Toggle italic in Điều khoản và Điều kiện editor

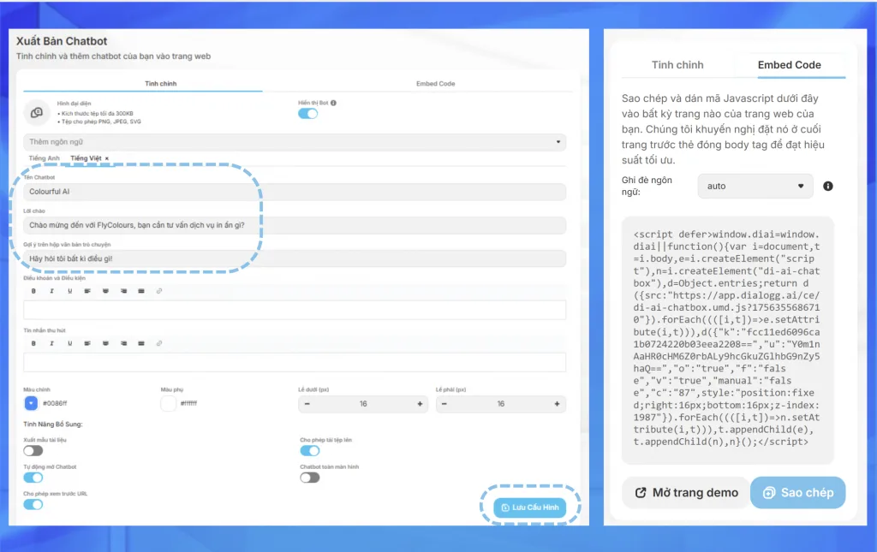pyautogui.click(x=51, y=291)
